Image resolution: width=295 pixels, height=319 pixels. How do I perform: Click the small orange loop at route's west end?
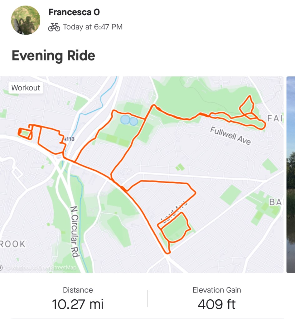pyautogui.click(x=26, y=134)
